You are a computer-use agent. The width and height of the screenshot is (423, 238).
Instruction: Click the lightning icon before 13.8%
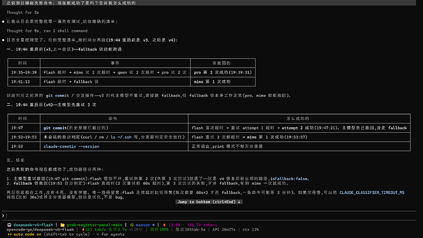pyautogui.click(x=164, y=225)
